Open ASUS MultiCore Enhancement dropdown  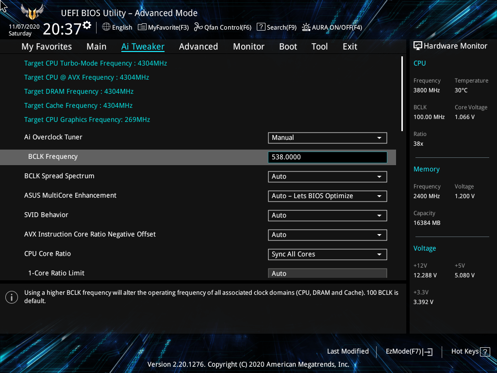[x=328, y=196]
